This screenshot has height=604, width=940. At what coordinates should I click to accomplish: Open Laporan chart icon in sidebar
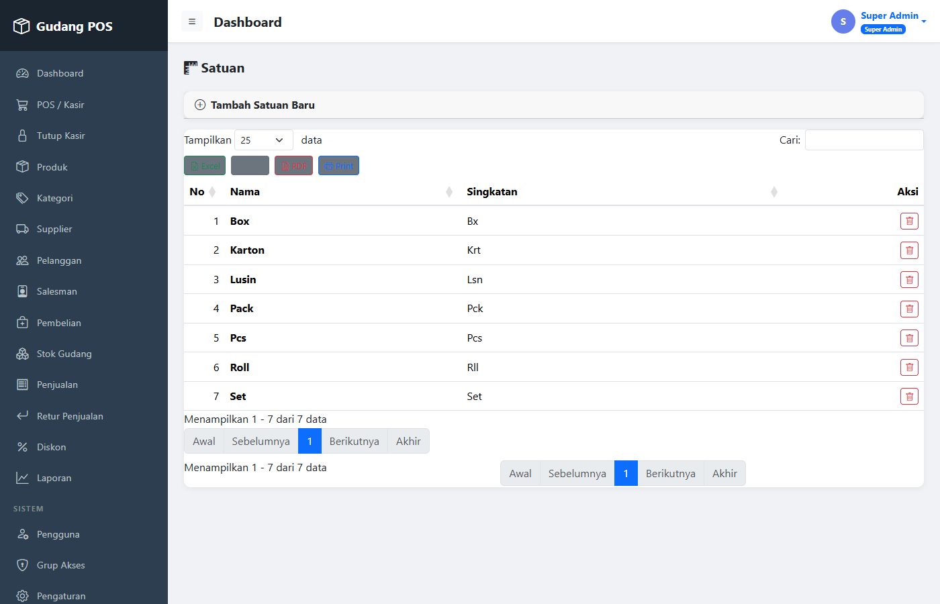(x=22, y=478)
